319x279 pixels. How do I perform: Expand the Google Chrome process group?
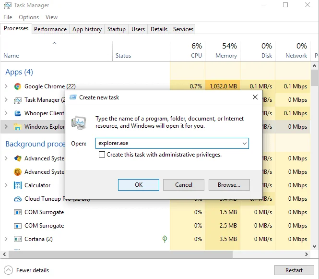(x=6, y=86)
